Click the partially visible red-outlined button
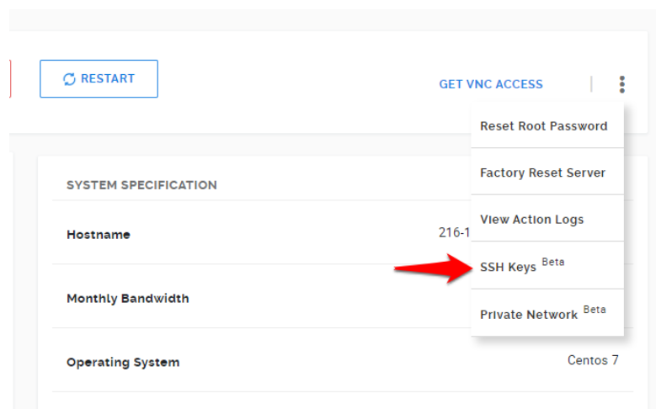 click(10, 78)
